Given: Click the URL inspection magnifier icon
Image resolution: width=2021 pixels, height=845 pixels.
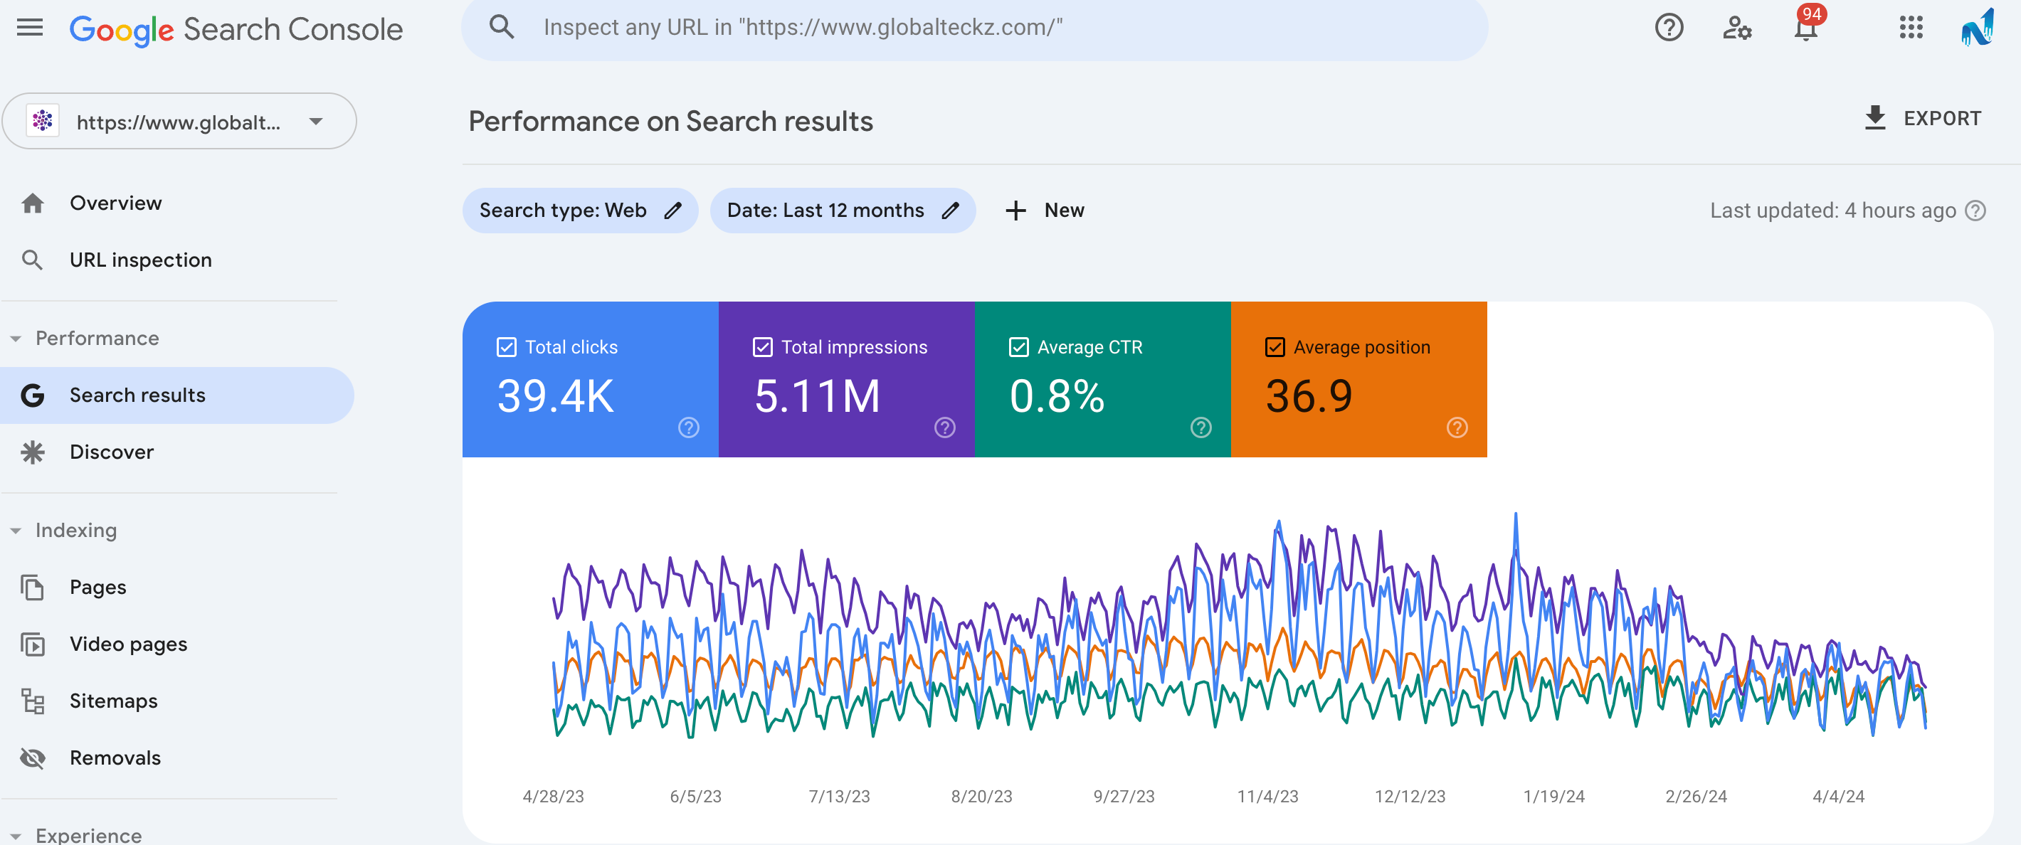Looking at the screenshot, I should click(x=32, y=260).
